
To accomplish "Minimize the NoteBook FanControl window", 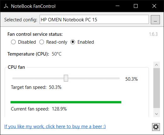I will click(118, 6).
